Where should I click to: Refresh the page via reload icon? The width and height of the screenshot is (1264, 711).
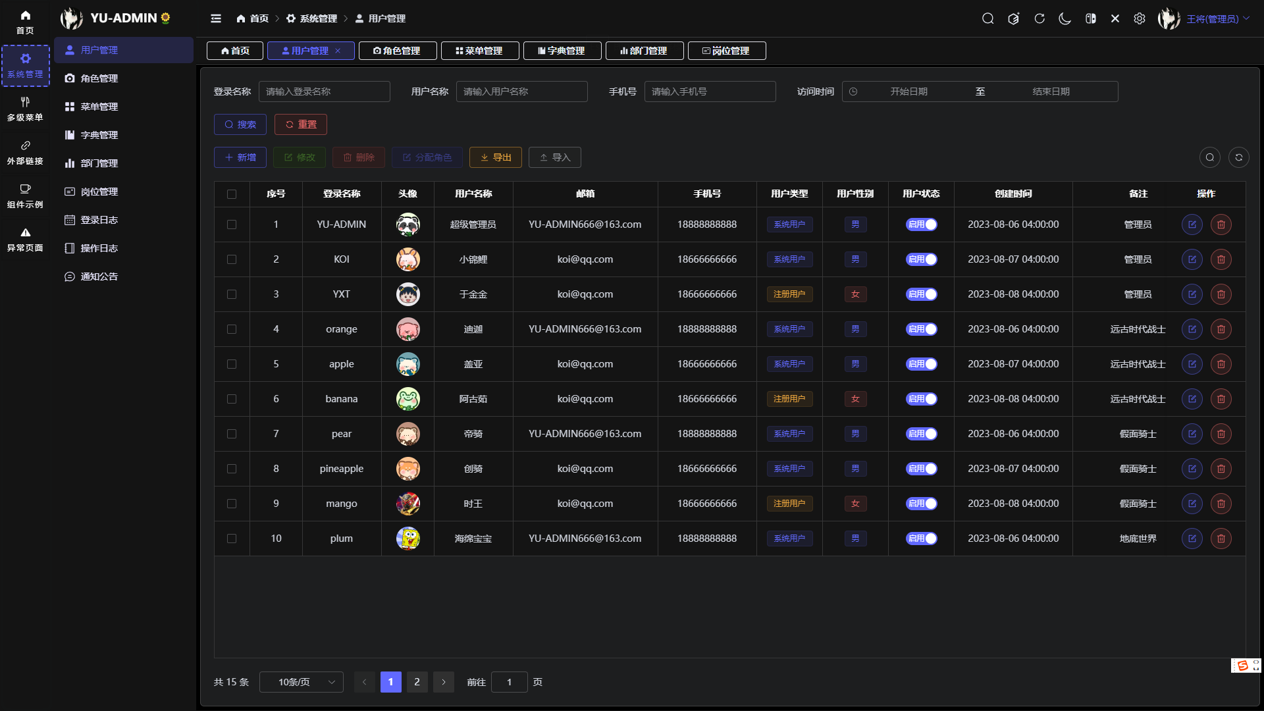(1040, 18)
